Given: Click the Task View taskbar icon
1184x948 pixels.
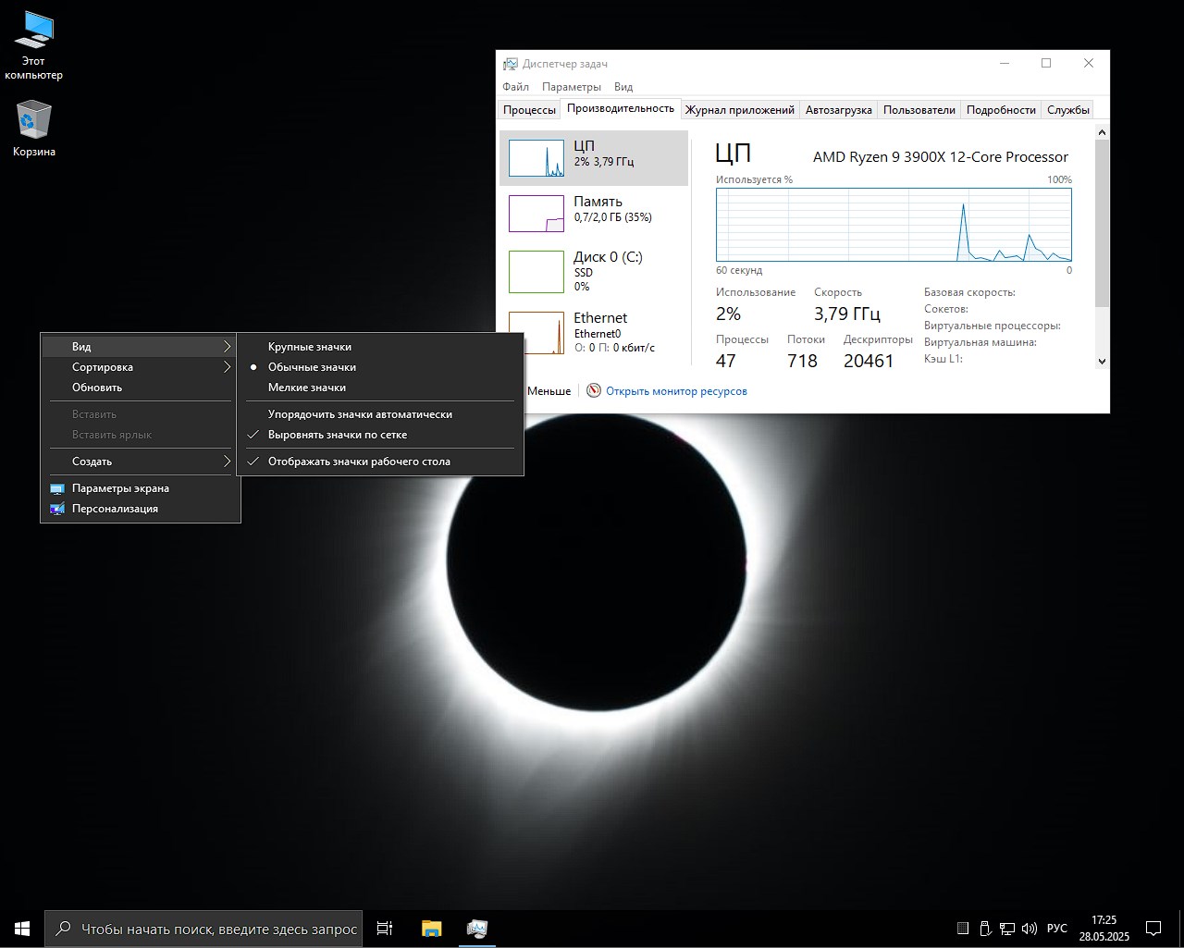Looking at the screenshot, I should pos(385,929).
